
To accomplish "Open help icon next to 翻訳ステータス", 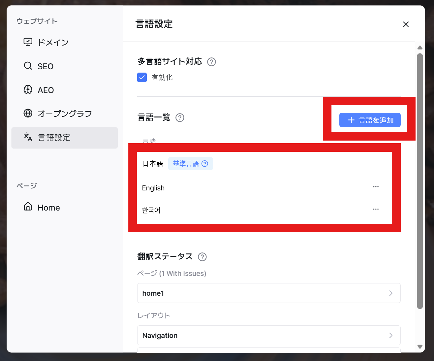I will tap(202, 257).
